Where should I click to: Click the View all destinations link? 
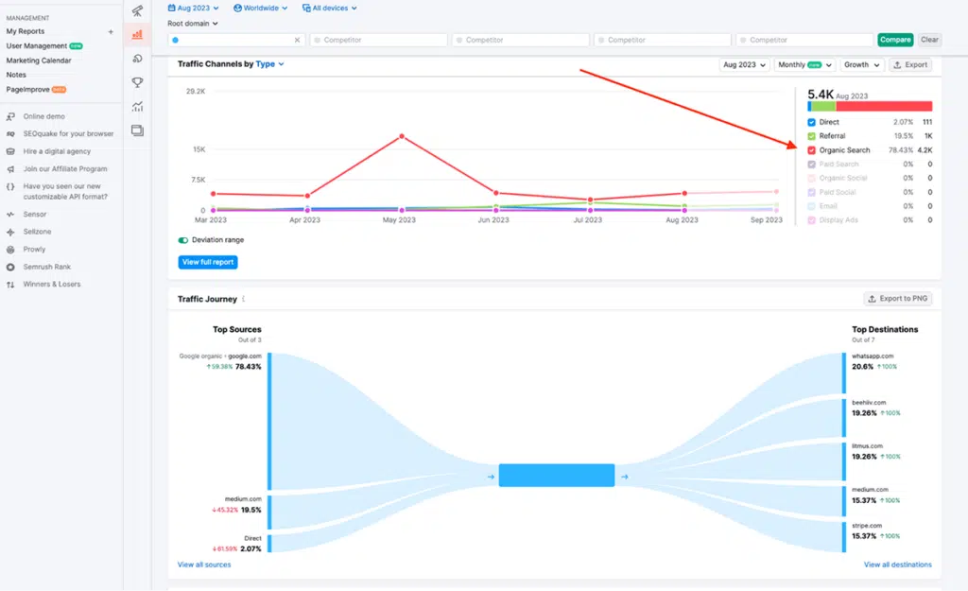tap(895, 564)
